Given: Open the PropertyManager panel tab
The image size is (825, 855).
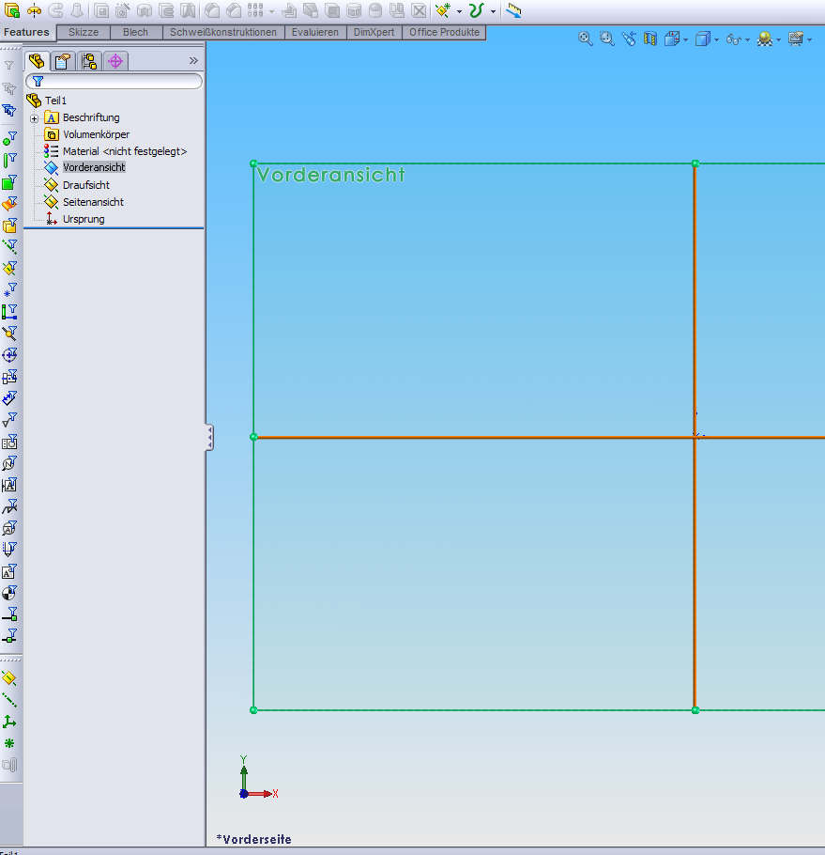Looking at the screenshot, I should coord(63,60).
